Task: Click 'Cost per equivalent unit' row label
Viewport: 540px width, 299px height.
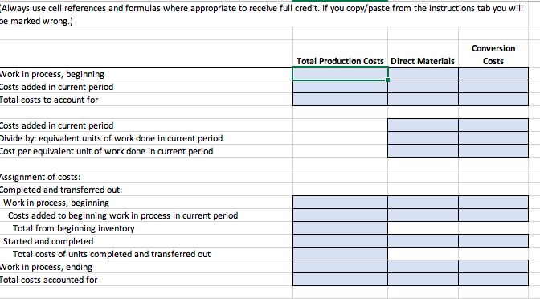Action: tap(106, 151)
